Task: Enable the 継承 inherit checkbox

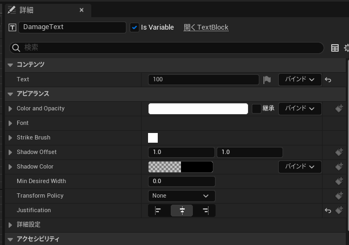Action: click(x=257, y=109)
